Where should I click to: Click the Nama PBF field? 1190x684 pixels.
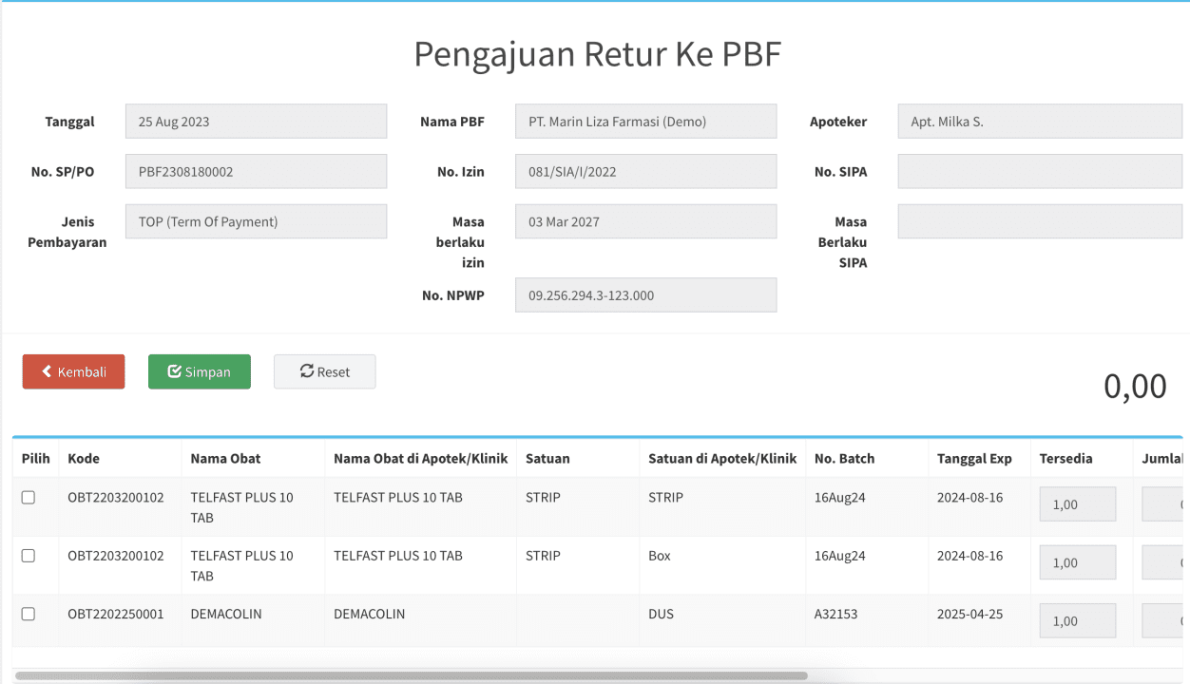pyautogui.click(x=646, y=122)
